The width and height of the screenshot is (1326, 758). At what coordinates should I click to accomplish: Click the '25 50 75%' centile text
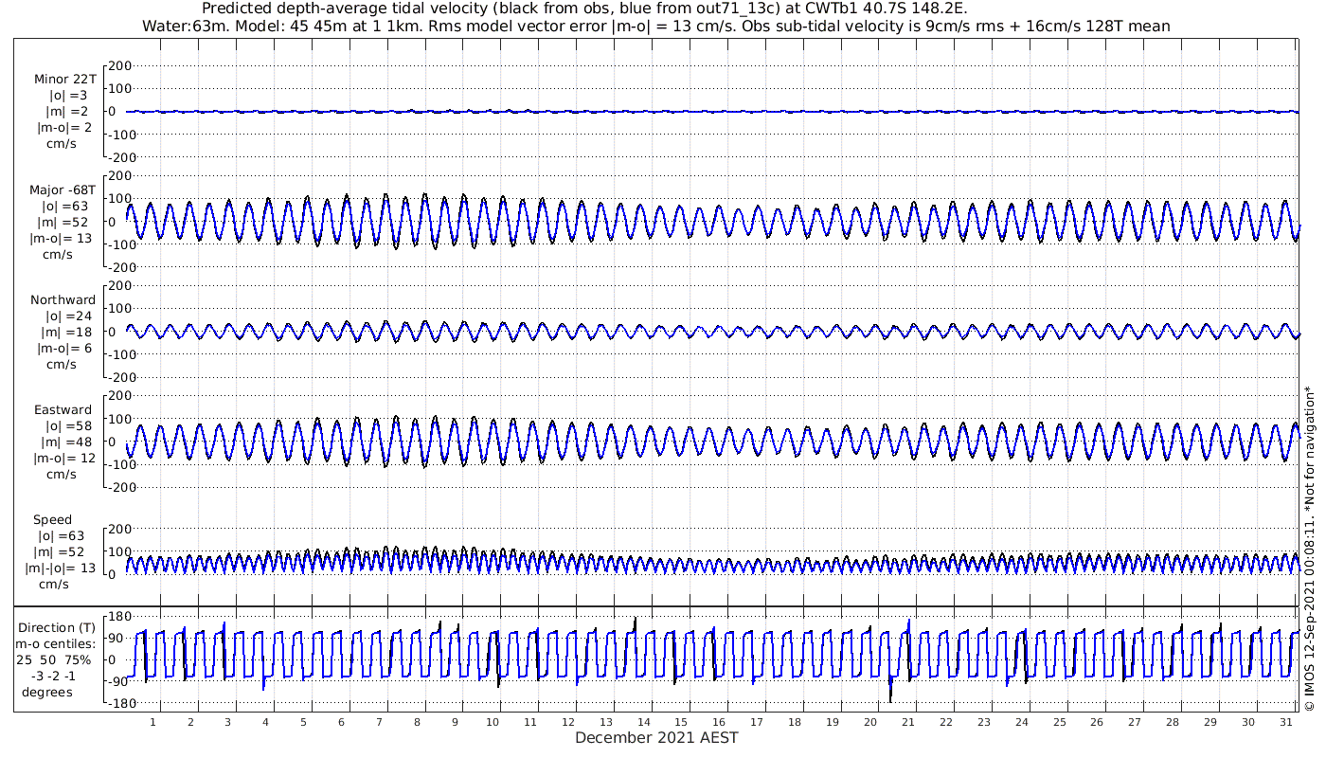53,659
